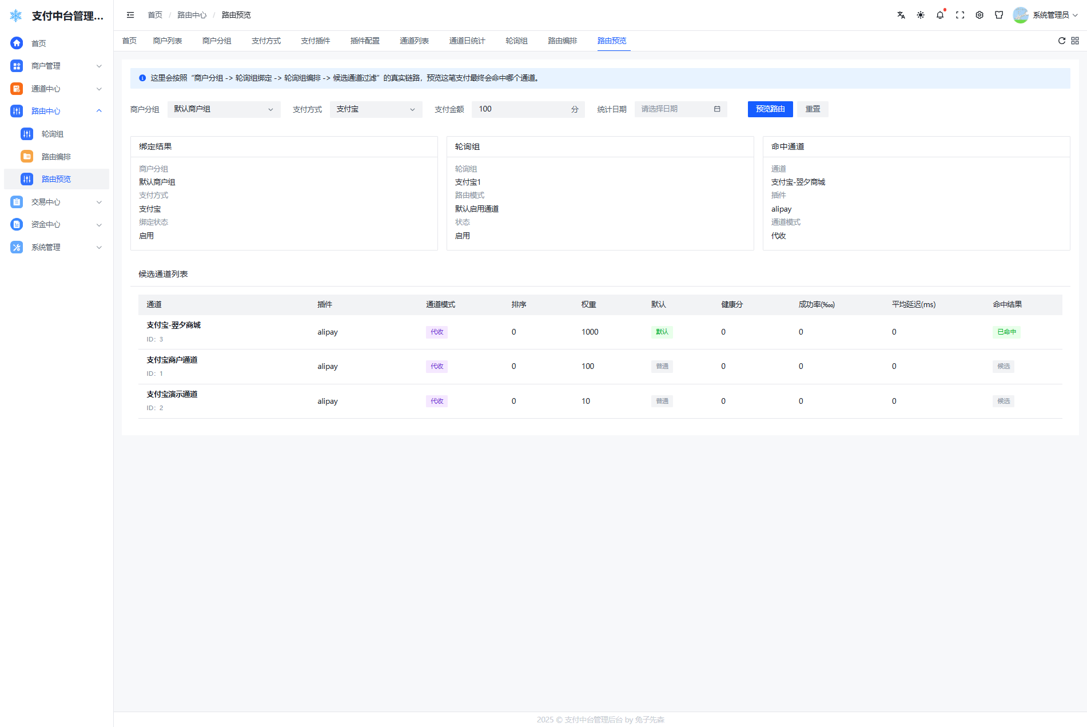Open the language translation switcher
This screenshot has height=727, width=1087.
tap(901, 15)
